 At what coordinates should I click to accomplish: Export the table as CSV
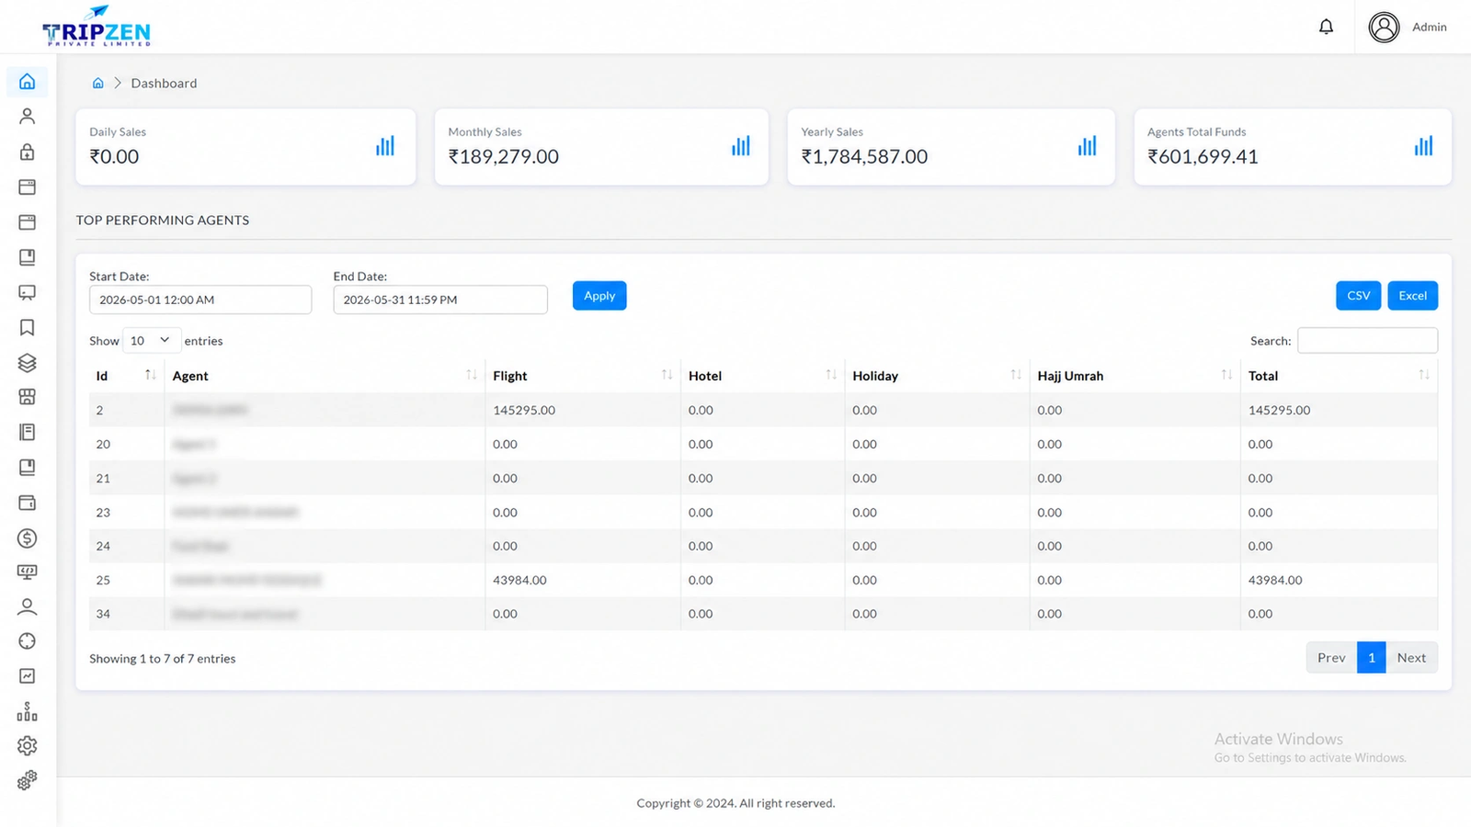coord(1358,296)
